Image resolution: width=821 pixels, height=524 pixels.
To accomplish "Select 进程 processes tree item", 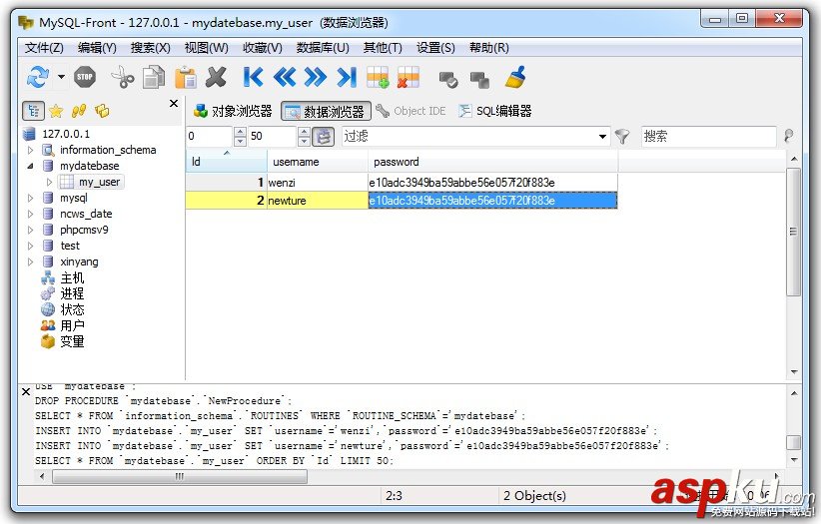I will pyautogui.click(x=72, y=293).
